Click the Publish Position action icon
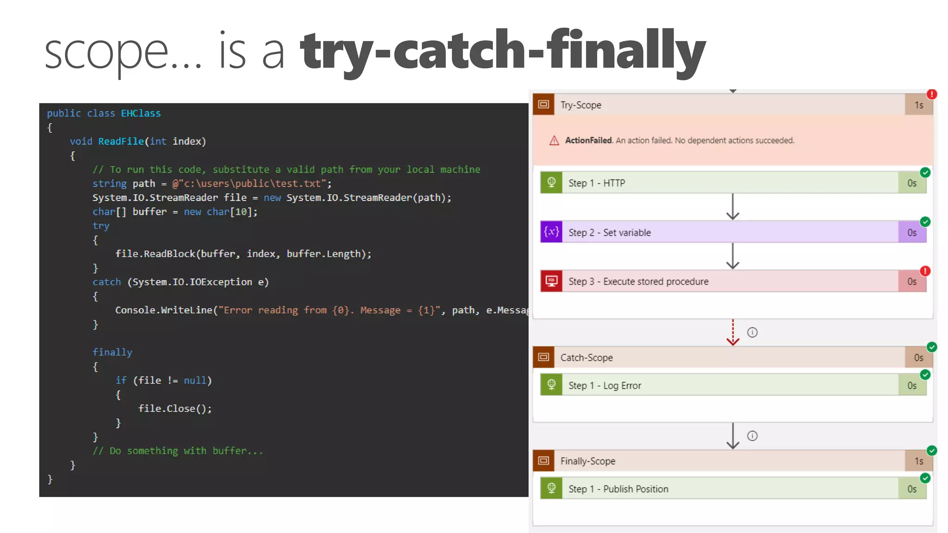Viewport: 948px width, 533px height. point(551,489)
